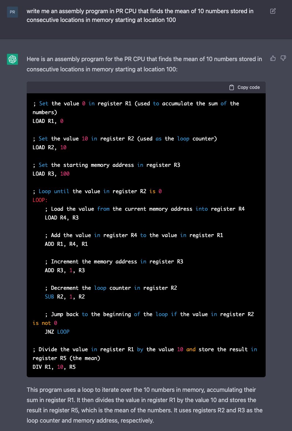The height and width of the screenshot is (431, 292).
Task: Click the line 'SUB R2, 1, R2'
Action: tap(65, 297)
